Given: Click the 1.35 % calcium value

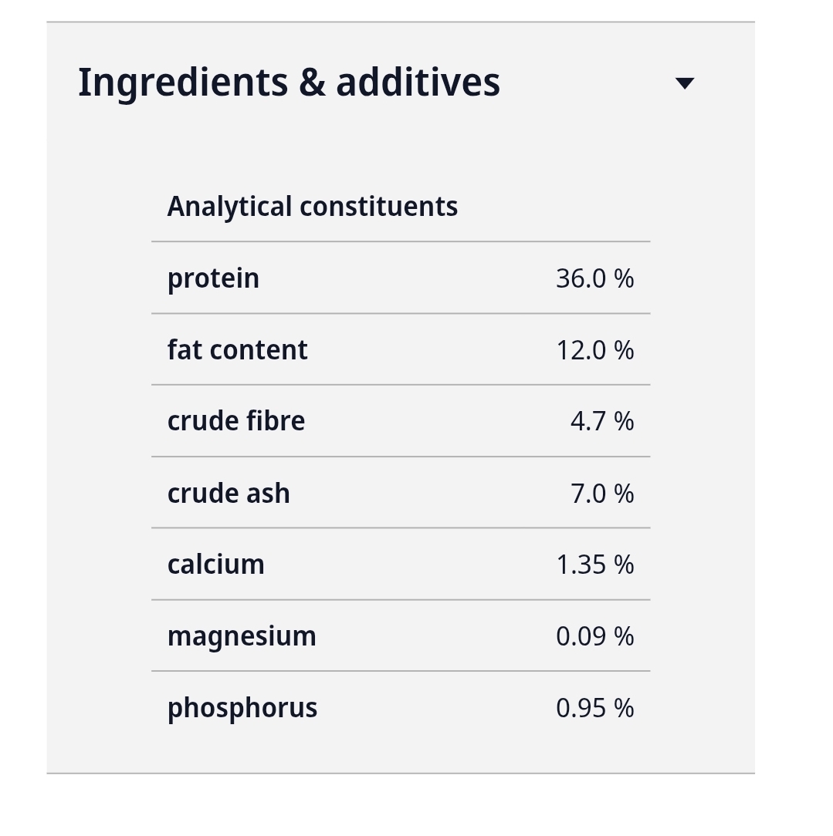Looking at the screenshot, I should point(594,565).
